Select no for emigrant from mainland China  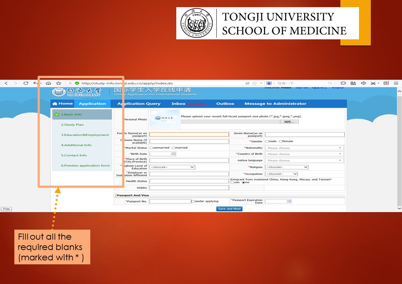(243, 182)
